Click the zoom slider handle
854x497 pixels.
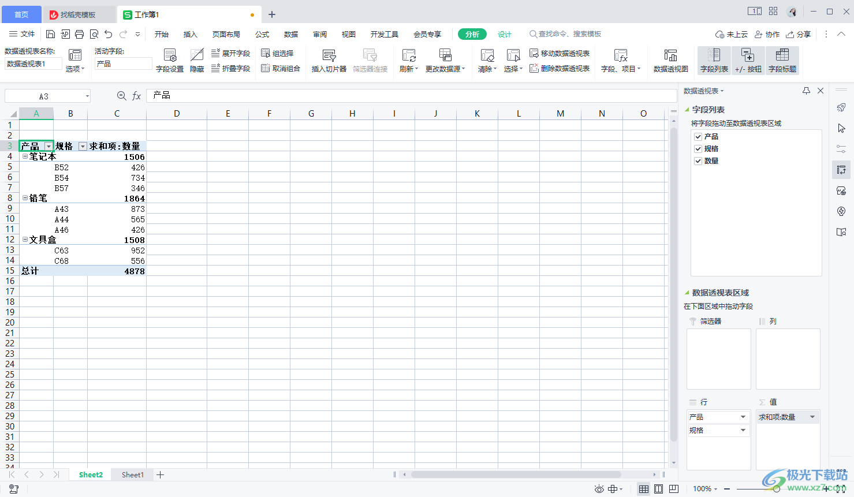(777, 489)
